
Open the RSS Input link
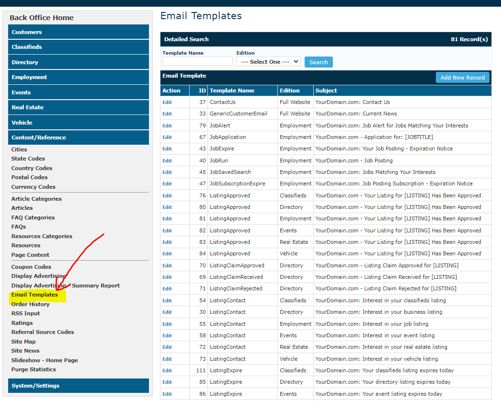[25, 313]
